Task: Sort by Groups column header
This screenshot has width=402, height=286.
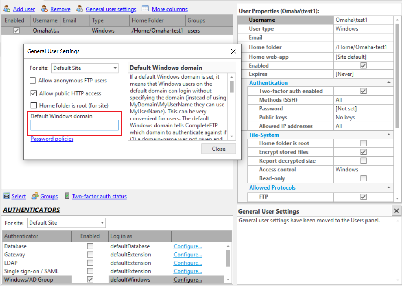Action: [x=209, y=20]
